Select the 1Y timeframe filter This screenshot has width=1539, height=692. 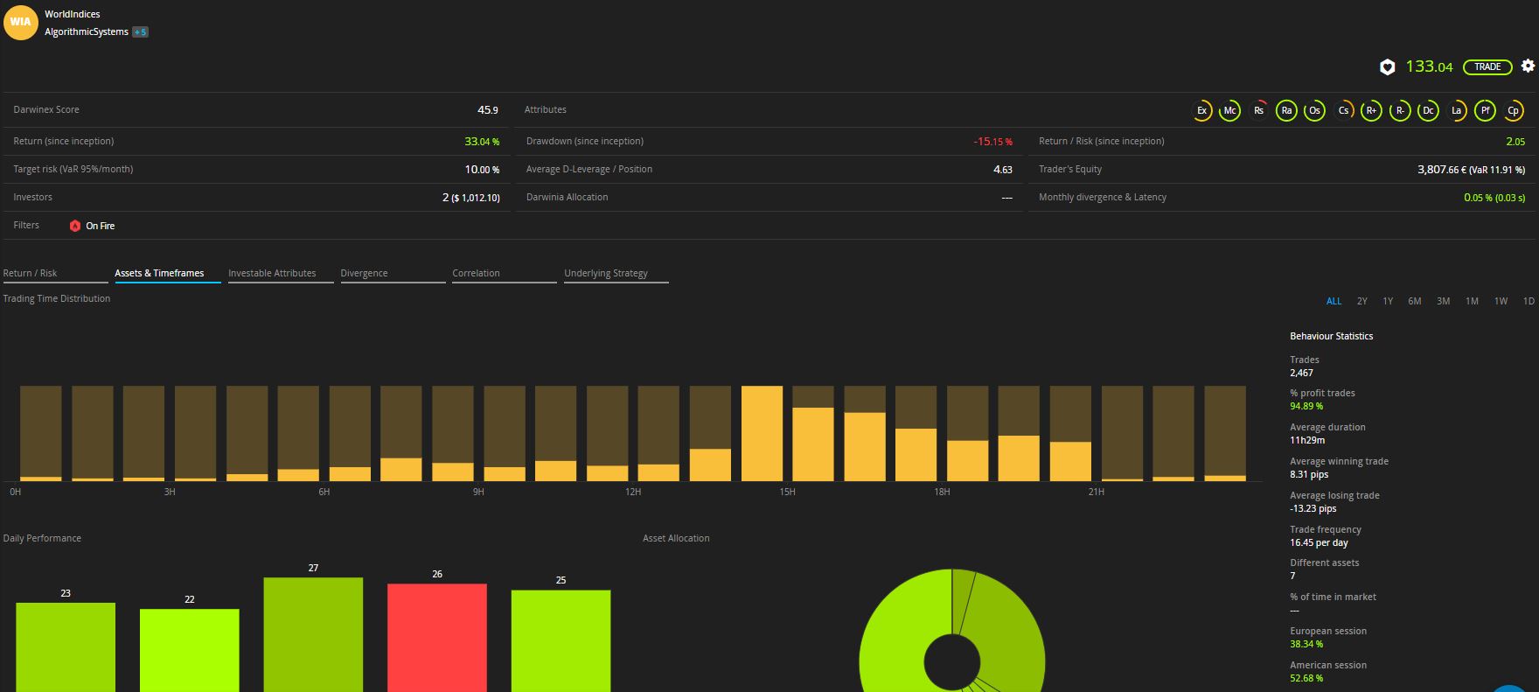[1388, 301]
